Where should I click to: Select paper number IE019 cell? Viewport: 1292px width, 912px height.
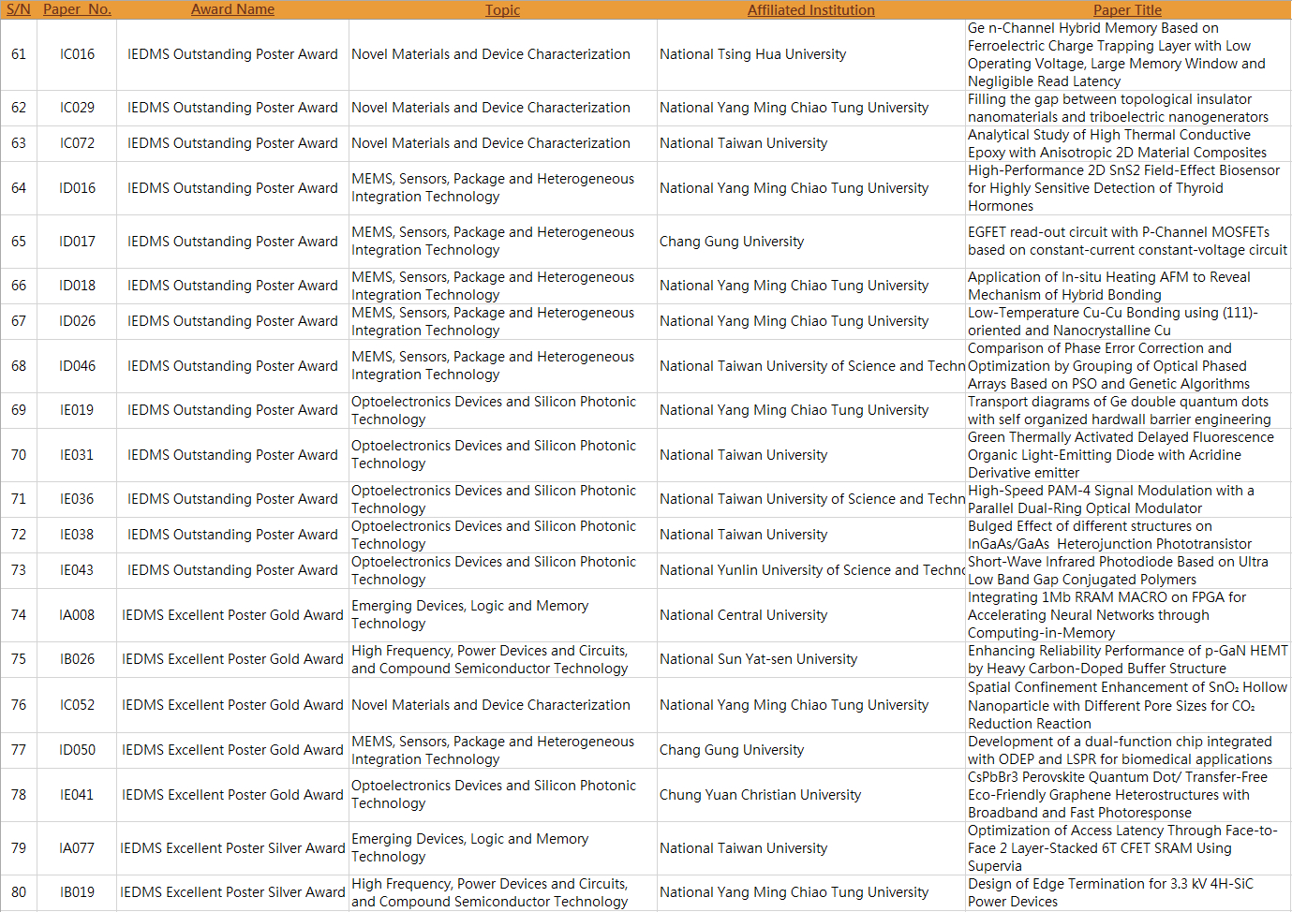point(77,410)
